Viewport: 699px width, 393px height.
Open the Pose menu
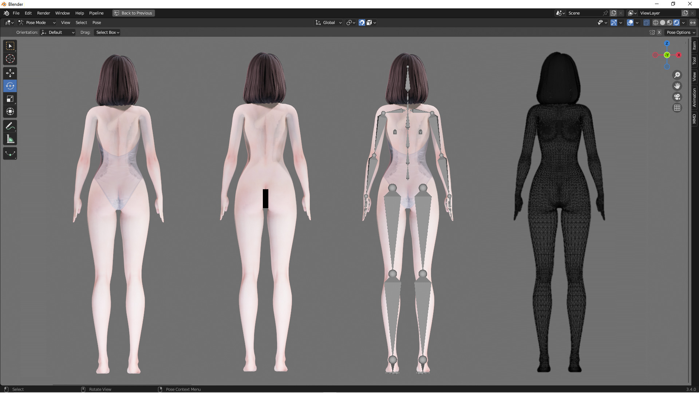(x=96, y=23)
